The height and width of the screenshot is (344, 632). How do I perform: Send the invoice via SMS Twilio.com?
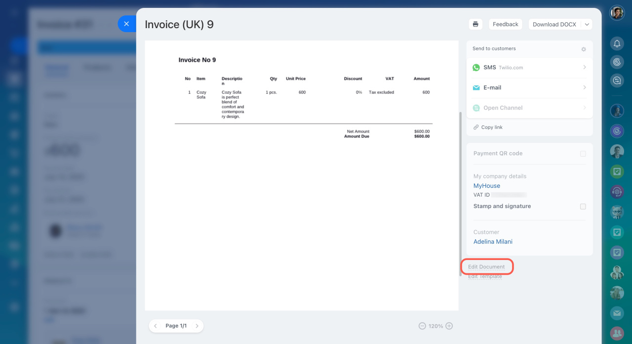[529, 67]
